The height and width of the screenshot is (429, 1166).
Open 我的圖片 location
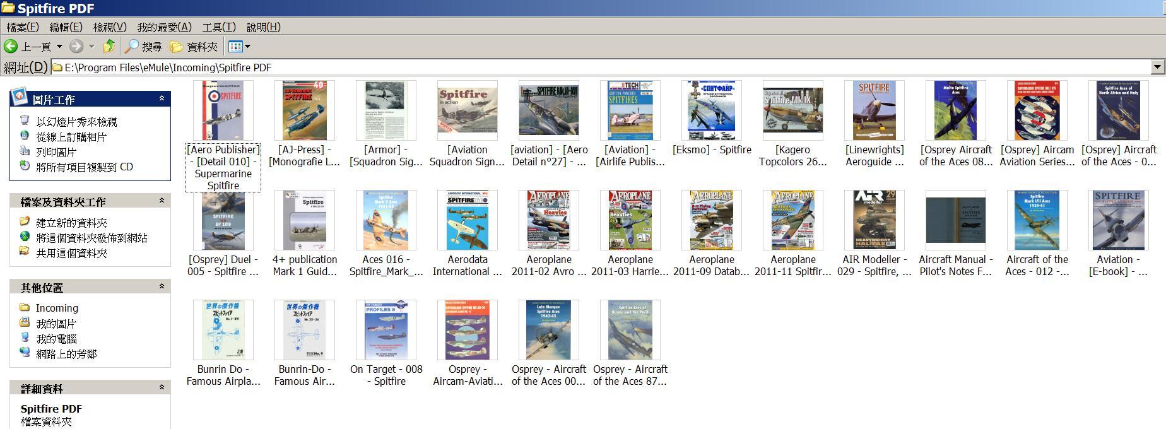pyautogui.click(x=56, y=324)
